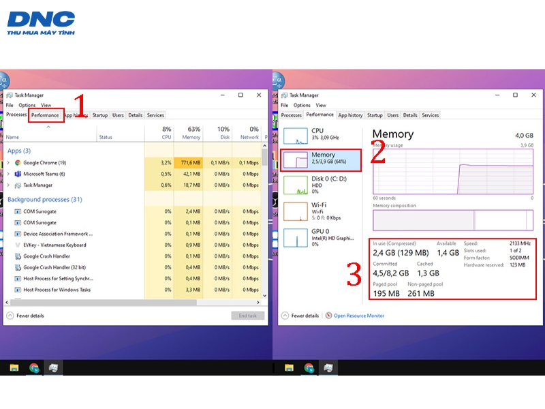Open Services tab in left window
The height and width of the screenshot is (409, 545).
[155, 115]
